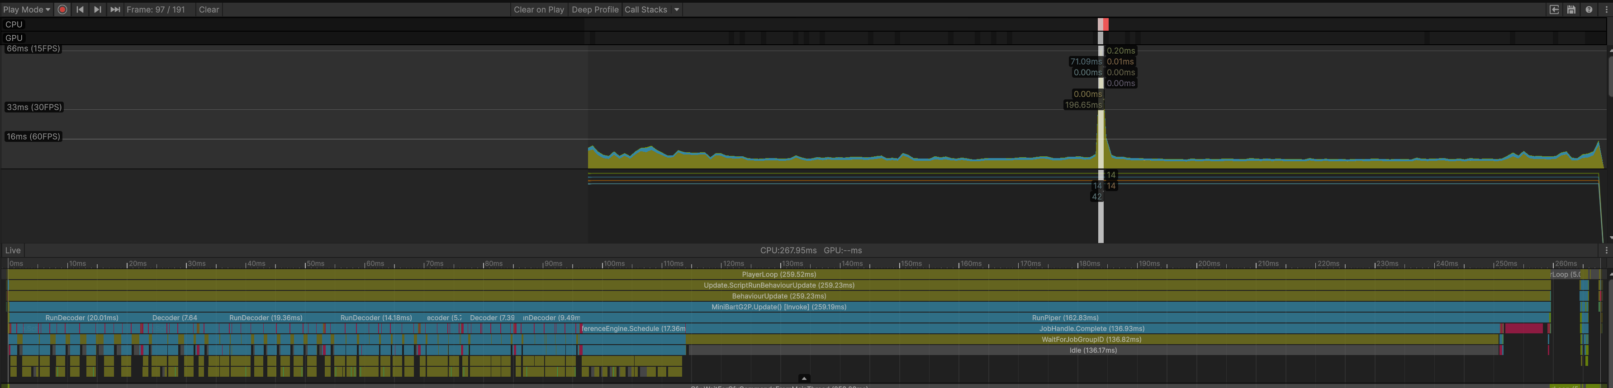The height and width of the screenshot is (388, 1613).
Task: Click the 196.65ms value label on chart
Action: click(1083, 105)
